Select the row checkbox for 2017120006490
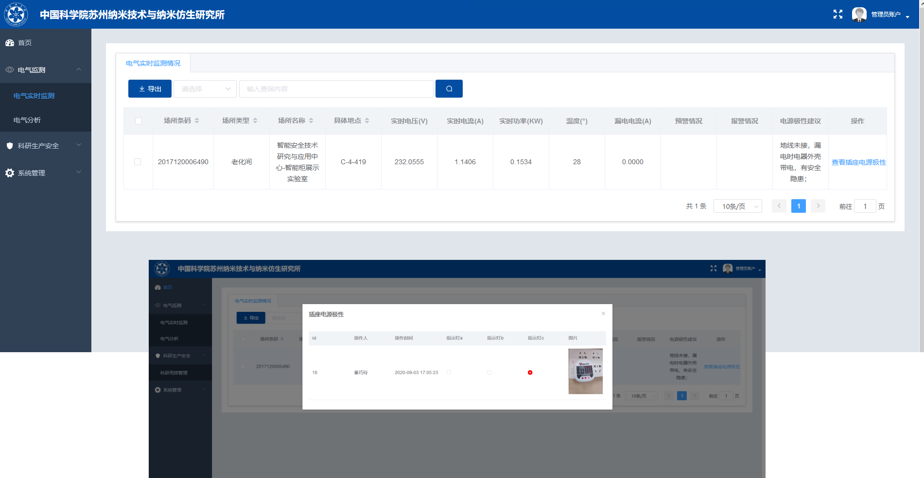 pyautogui.click(x=138, y=162)
